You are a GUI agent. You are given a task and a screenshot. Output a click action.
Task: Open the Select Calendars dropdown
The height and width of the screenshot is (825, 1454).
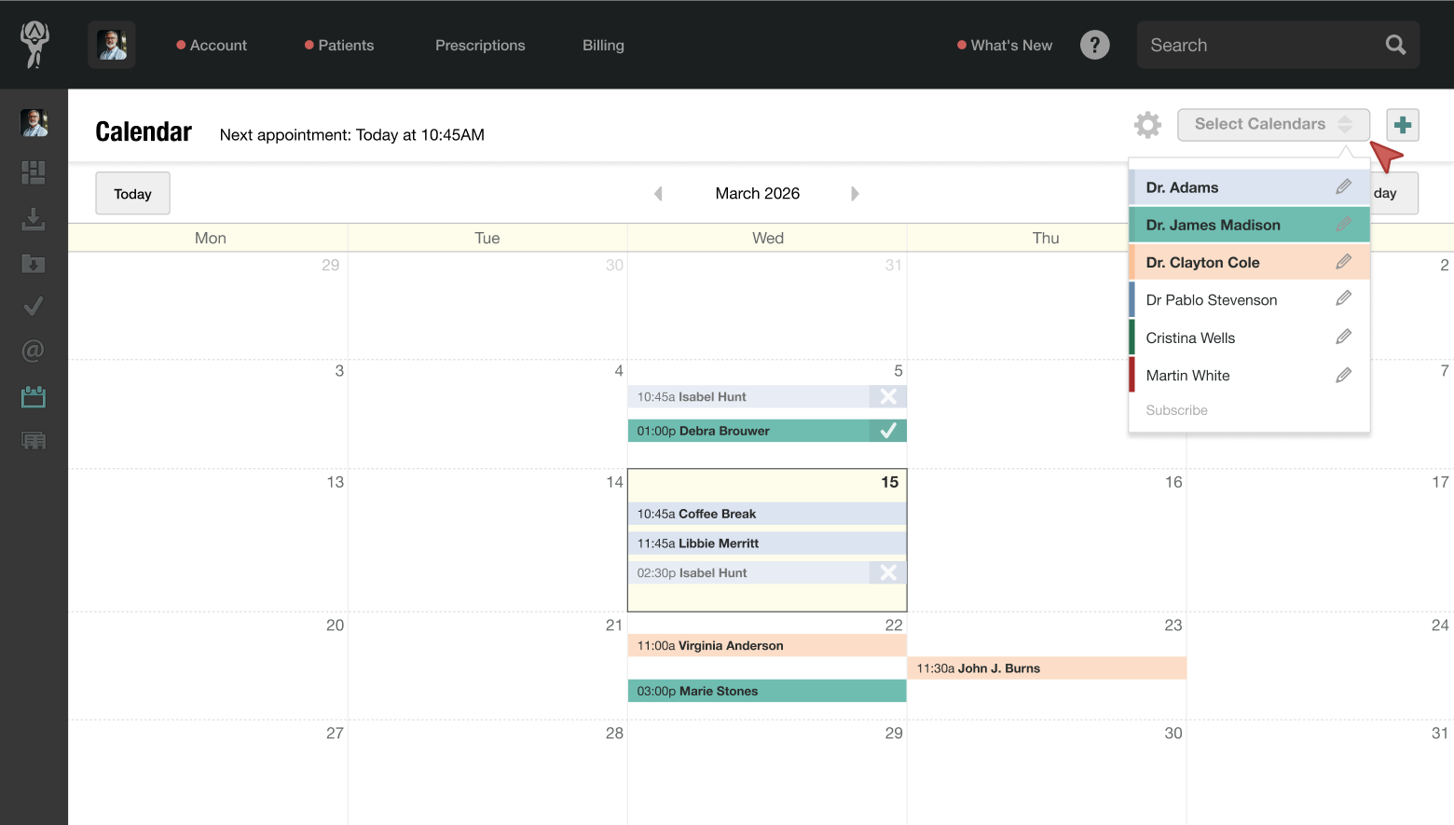(1273, 124)
